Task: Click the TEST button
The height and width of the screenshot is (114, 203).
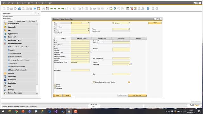Action: 155,23
